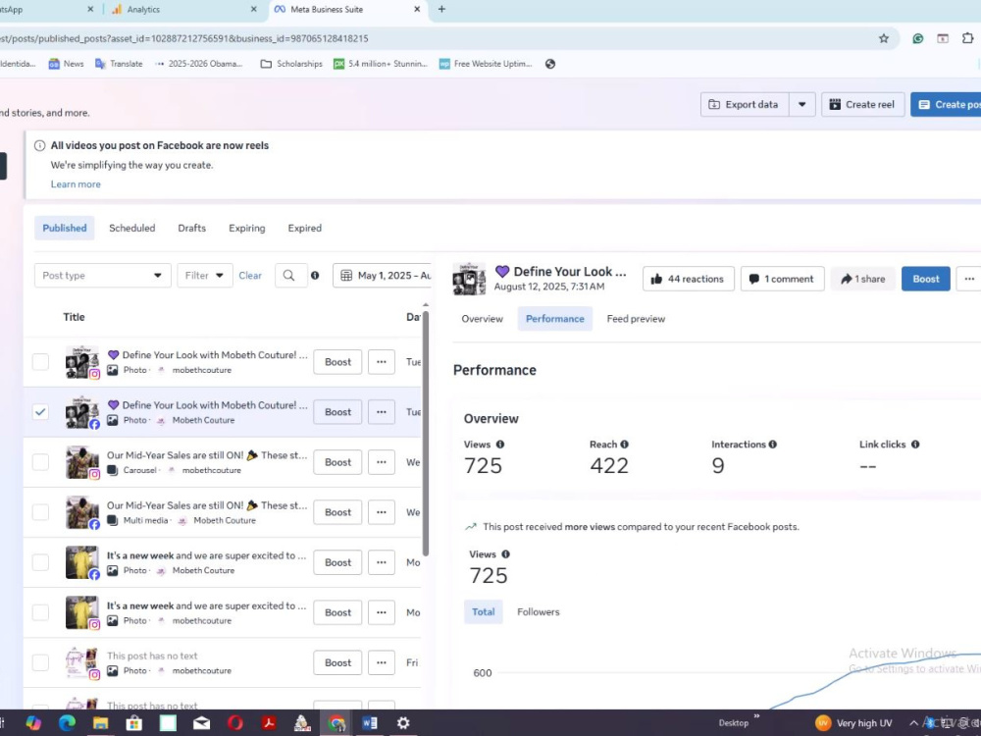Switch to Expiring tab
This screenshot has height=736, width=981.
[x=246, y=229]
